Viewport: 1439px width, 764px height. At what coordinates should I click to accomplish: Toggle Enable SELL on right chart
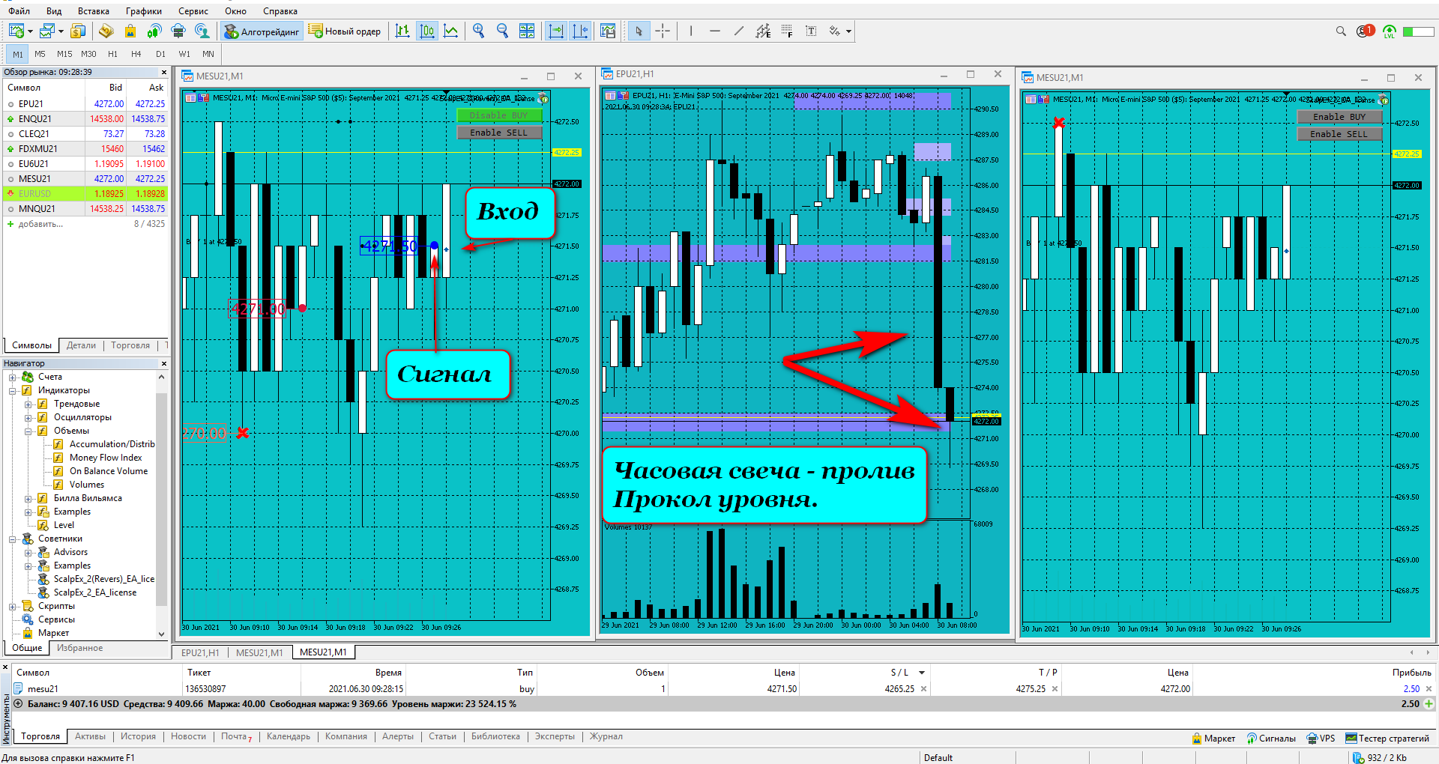[x=1339, y=134]
